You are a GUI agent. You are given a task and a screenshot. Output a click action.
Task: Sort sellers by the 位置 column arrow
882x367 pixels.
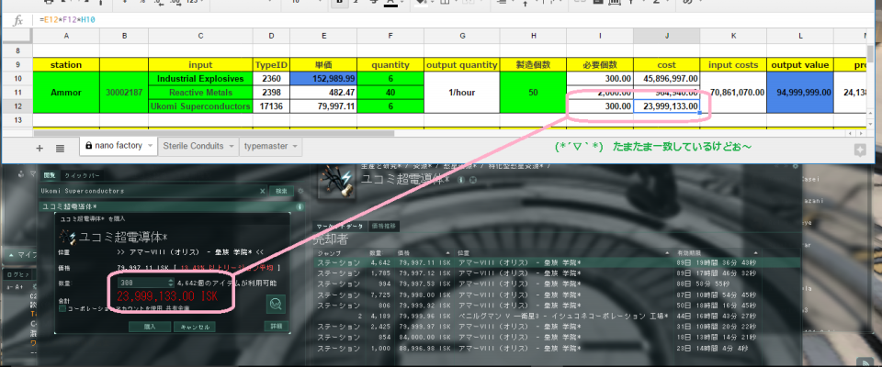coord(668,253)
